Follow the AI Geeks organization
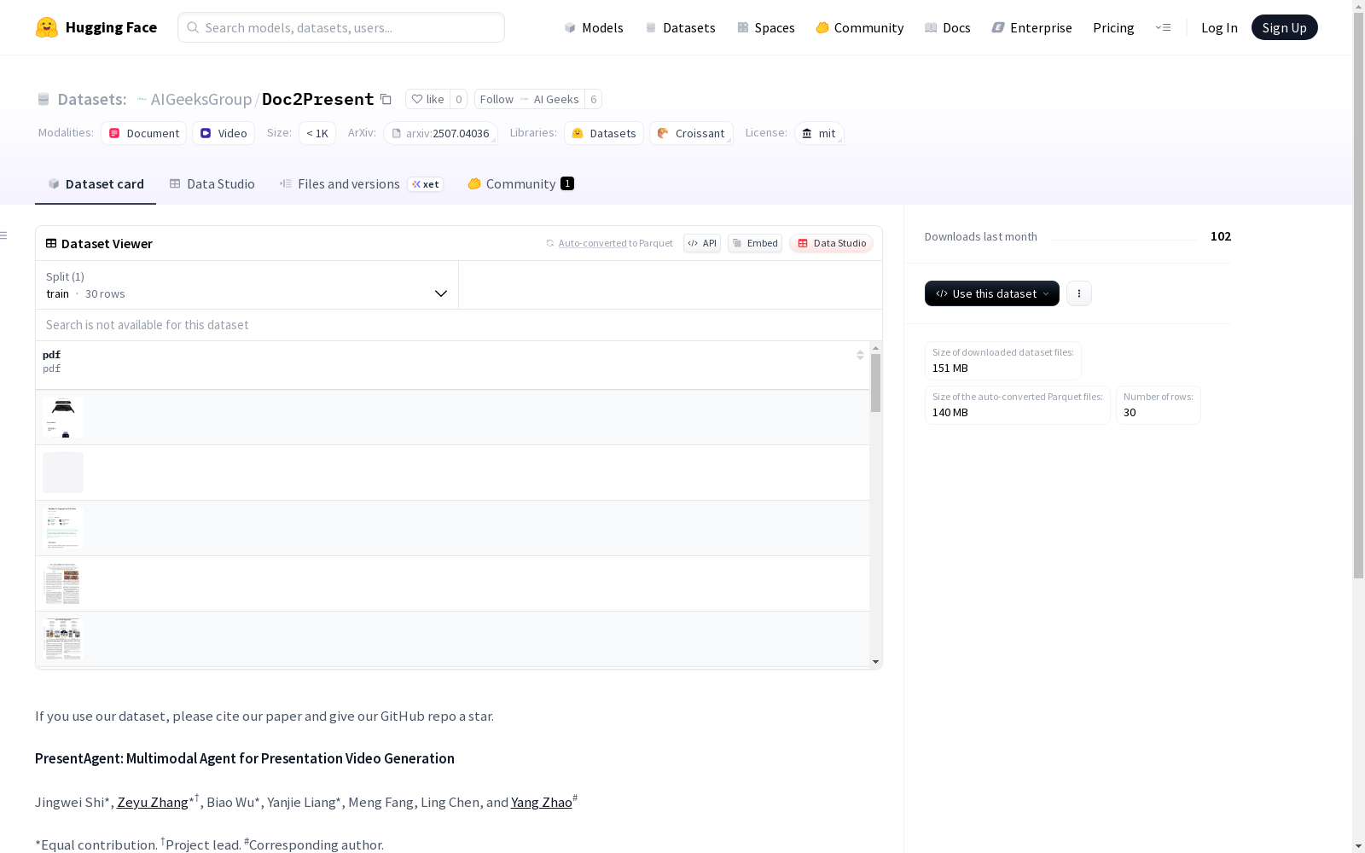 pyautogui.click(x=529, y=99)
